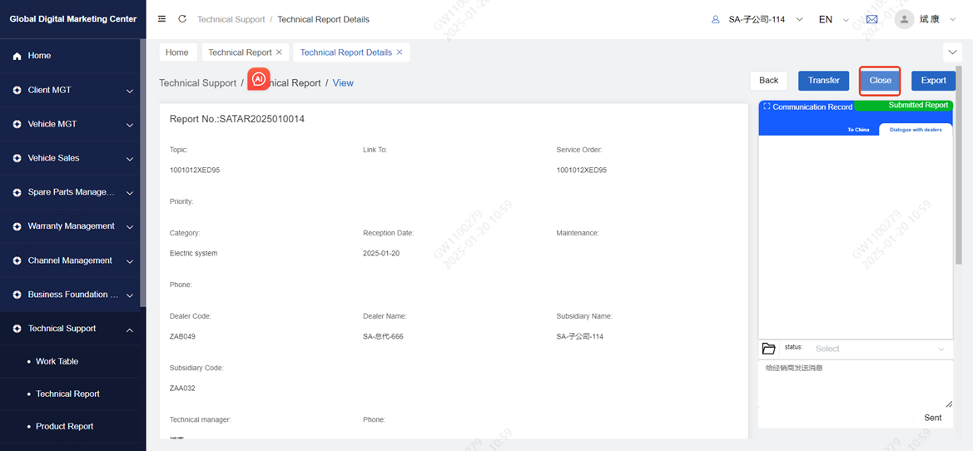
Task: Click the Export button
Action: coord(933,81)
